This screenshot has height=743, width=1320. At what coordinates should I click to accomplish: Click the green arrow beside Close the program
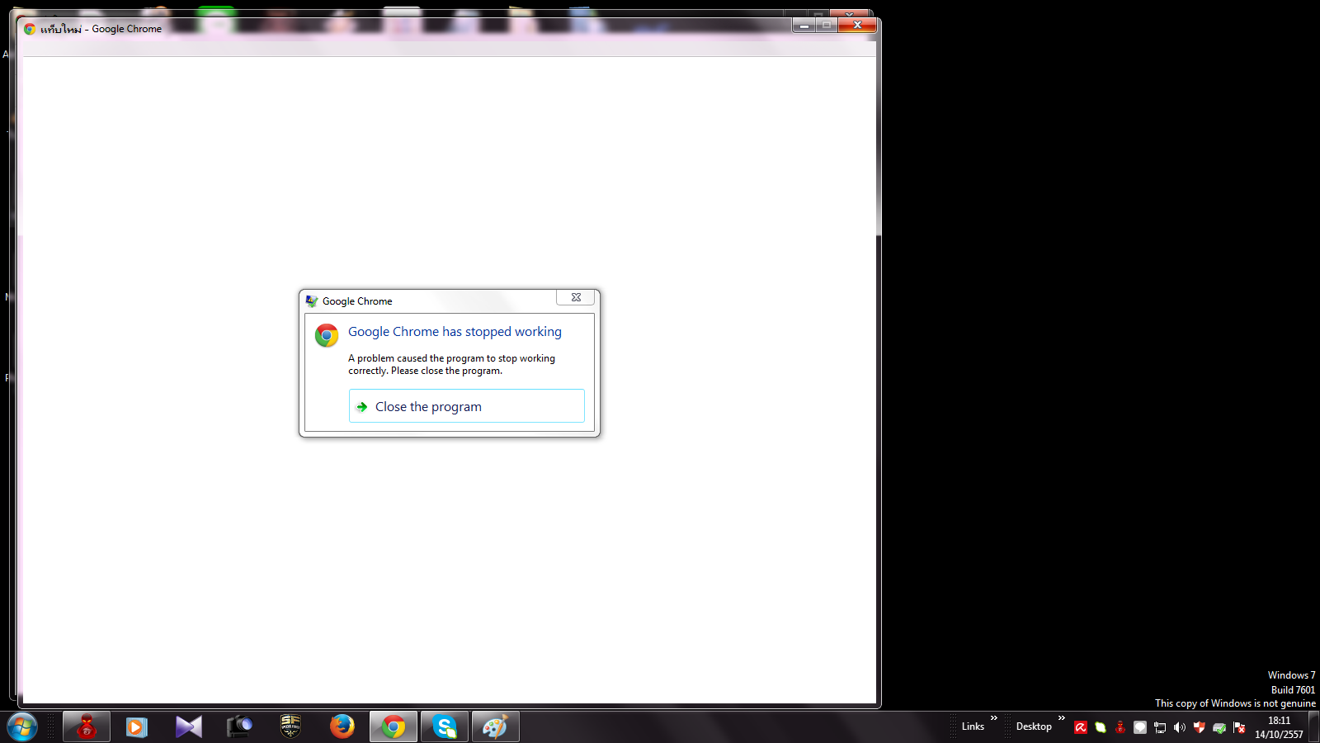[361, 407]
